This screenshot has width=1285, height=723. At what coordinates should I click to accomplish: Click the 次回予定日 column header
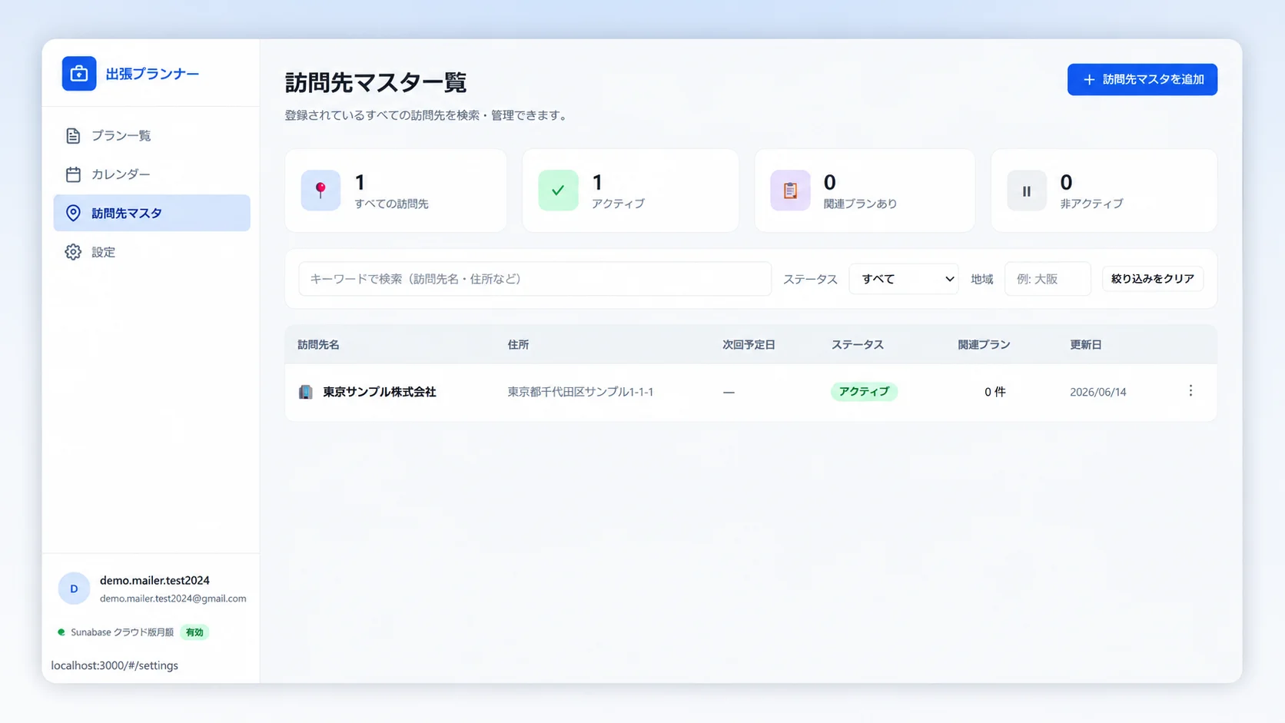(x=749, y=345)
